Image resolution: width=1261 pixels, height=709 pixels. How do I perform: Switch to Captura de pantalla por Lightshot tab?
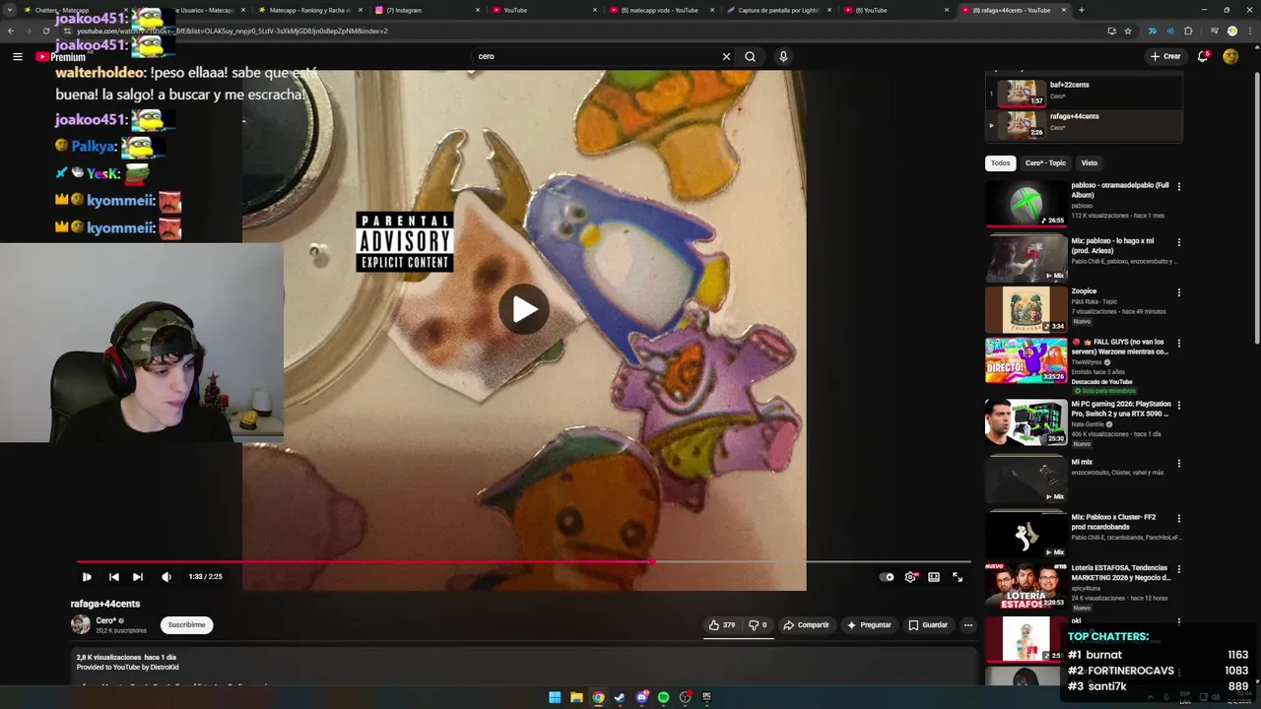[777, 10]
